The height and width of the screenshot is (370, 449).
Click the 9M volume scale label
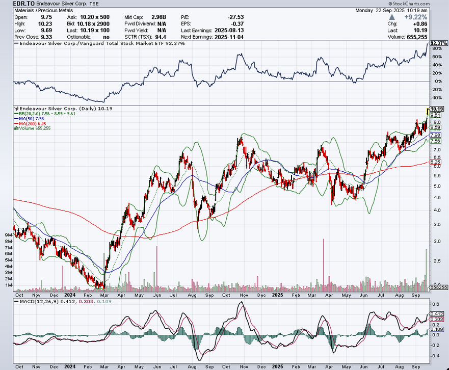[8, 235]
